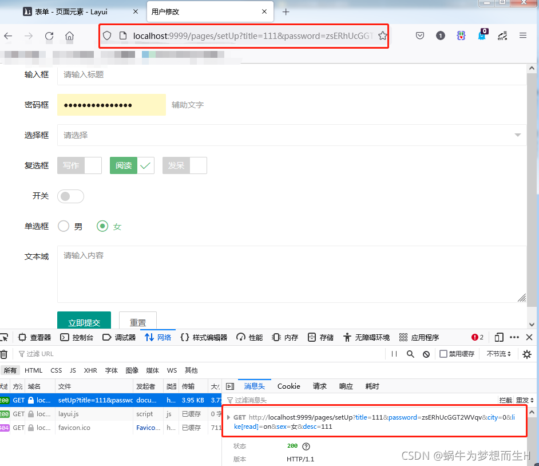Open DevTools settings via the gear icon
The image size is (539, 466).
(x=526, y=353)
